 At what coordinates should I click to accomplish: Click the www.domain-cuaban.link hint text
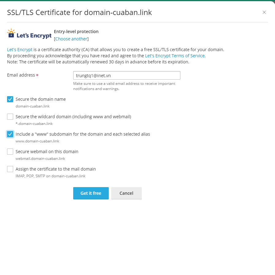(x=37, y=141)
